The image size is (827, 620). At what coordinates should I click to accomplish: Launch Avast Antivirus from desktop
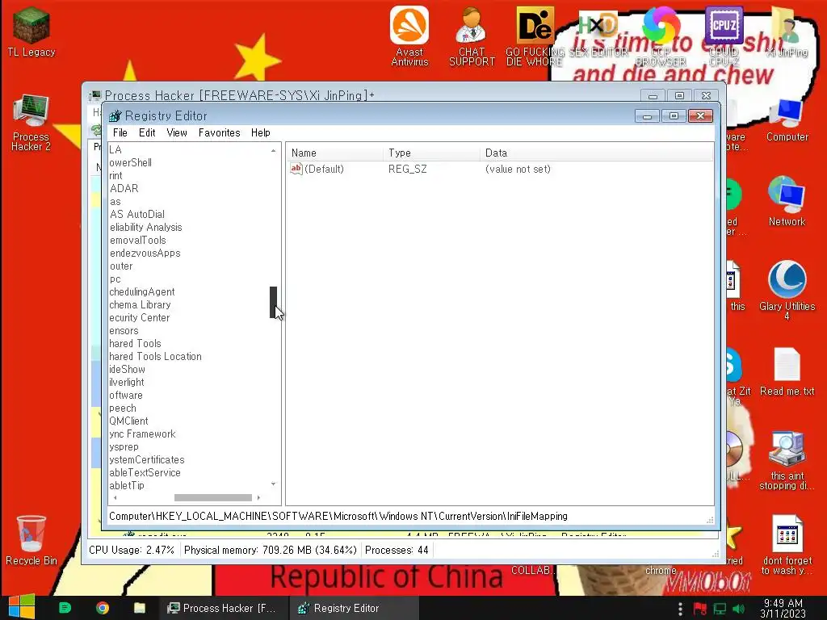pos(409,36)
